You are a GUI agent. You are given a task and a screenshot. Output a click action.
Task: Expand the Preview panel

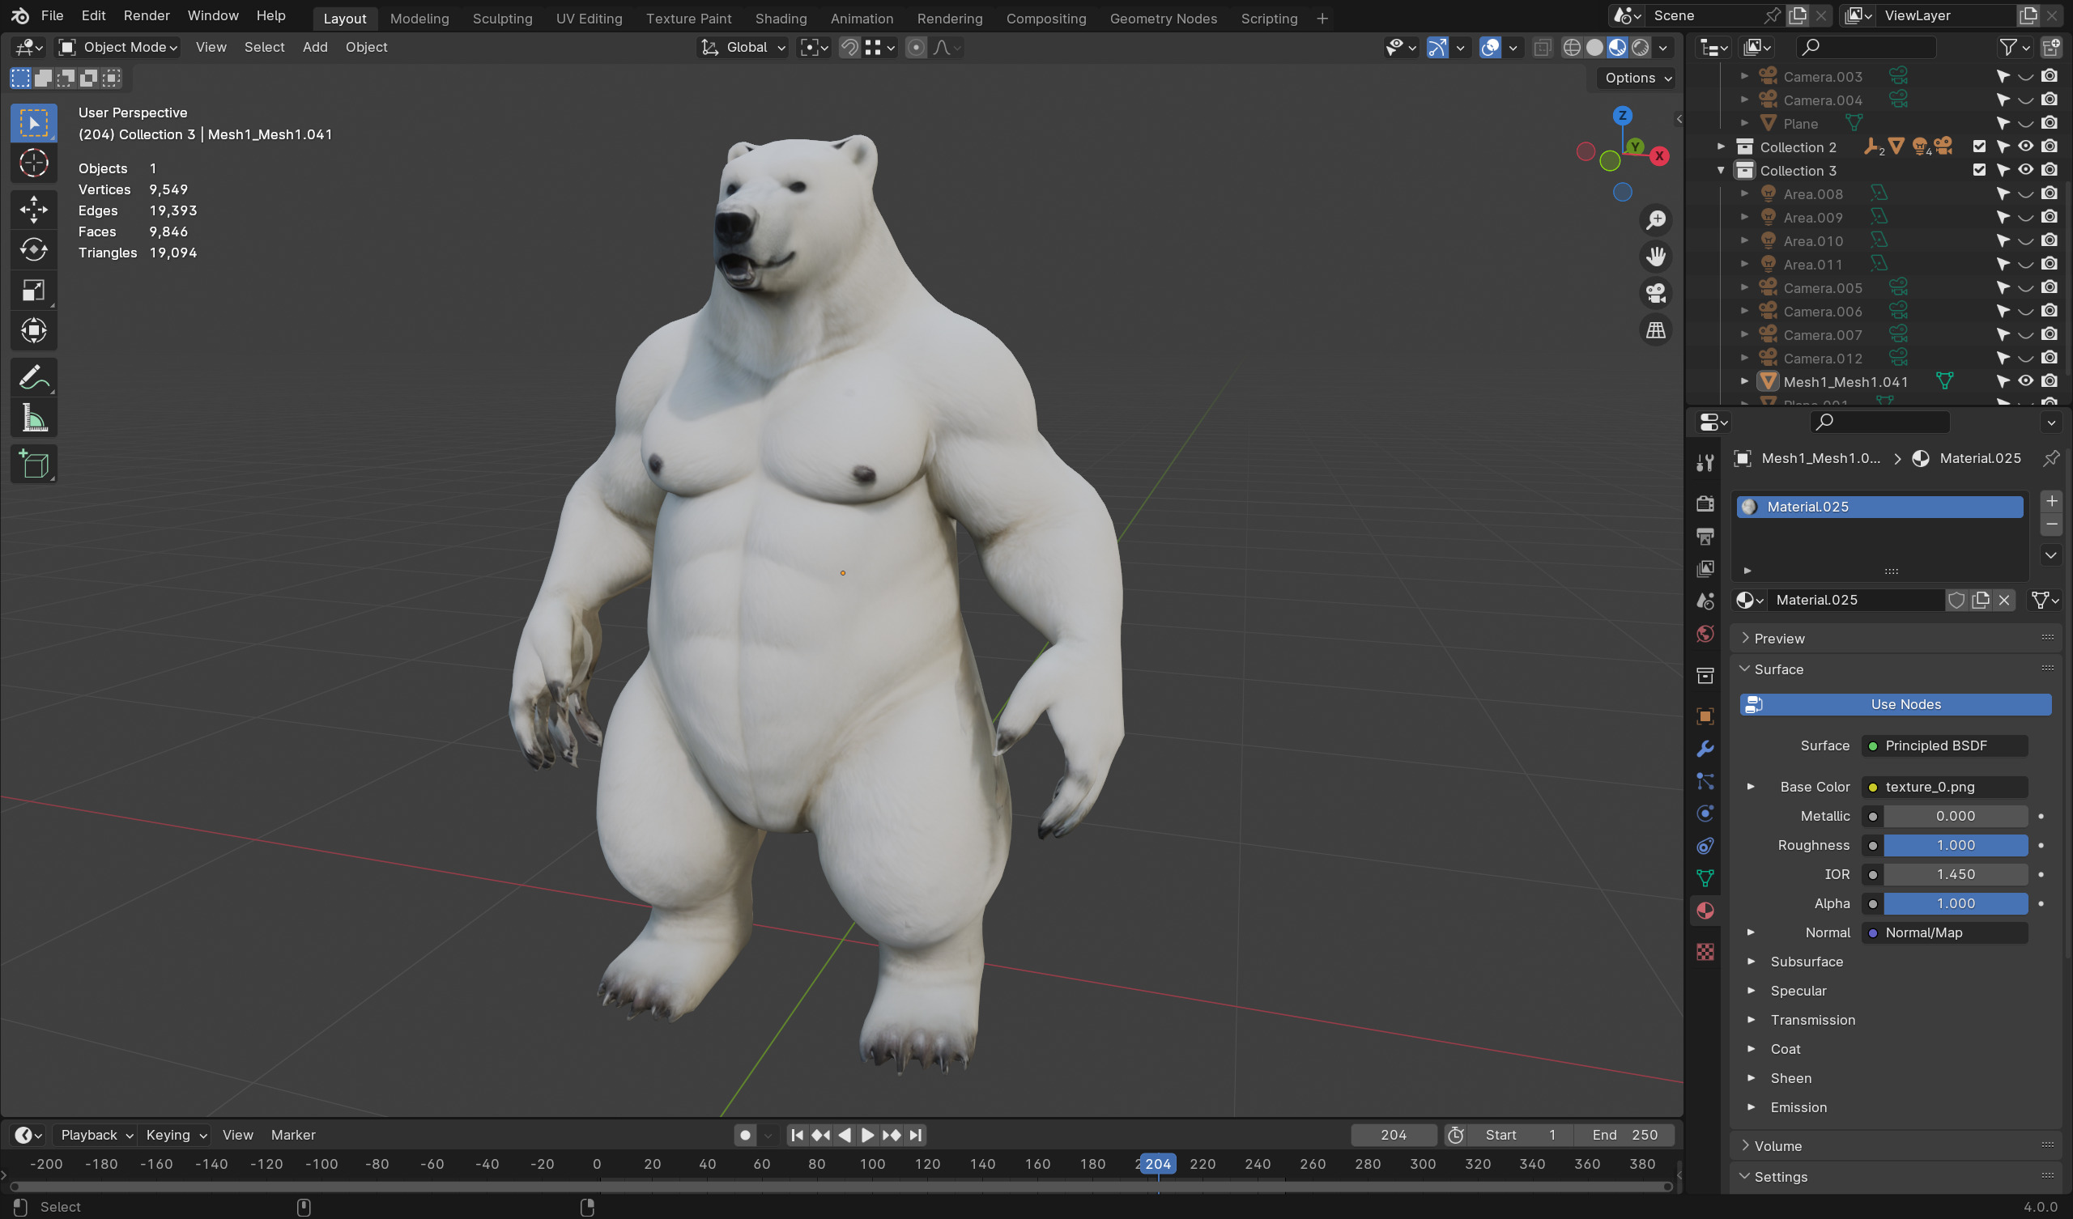1895,639
